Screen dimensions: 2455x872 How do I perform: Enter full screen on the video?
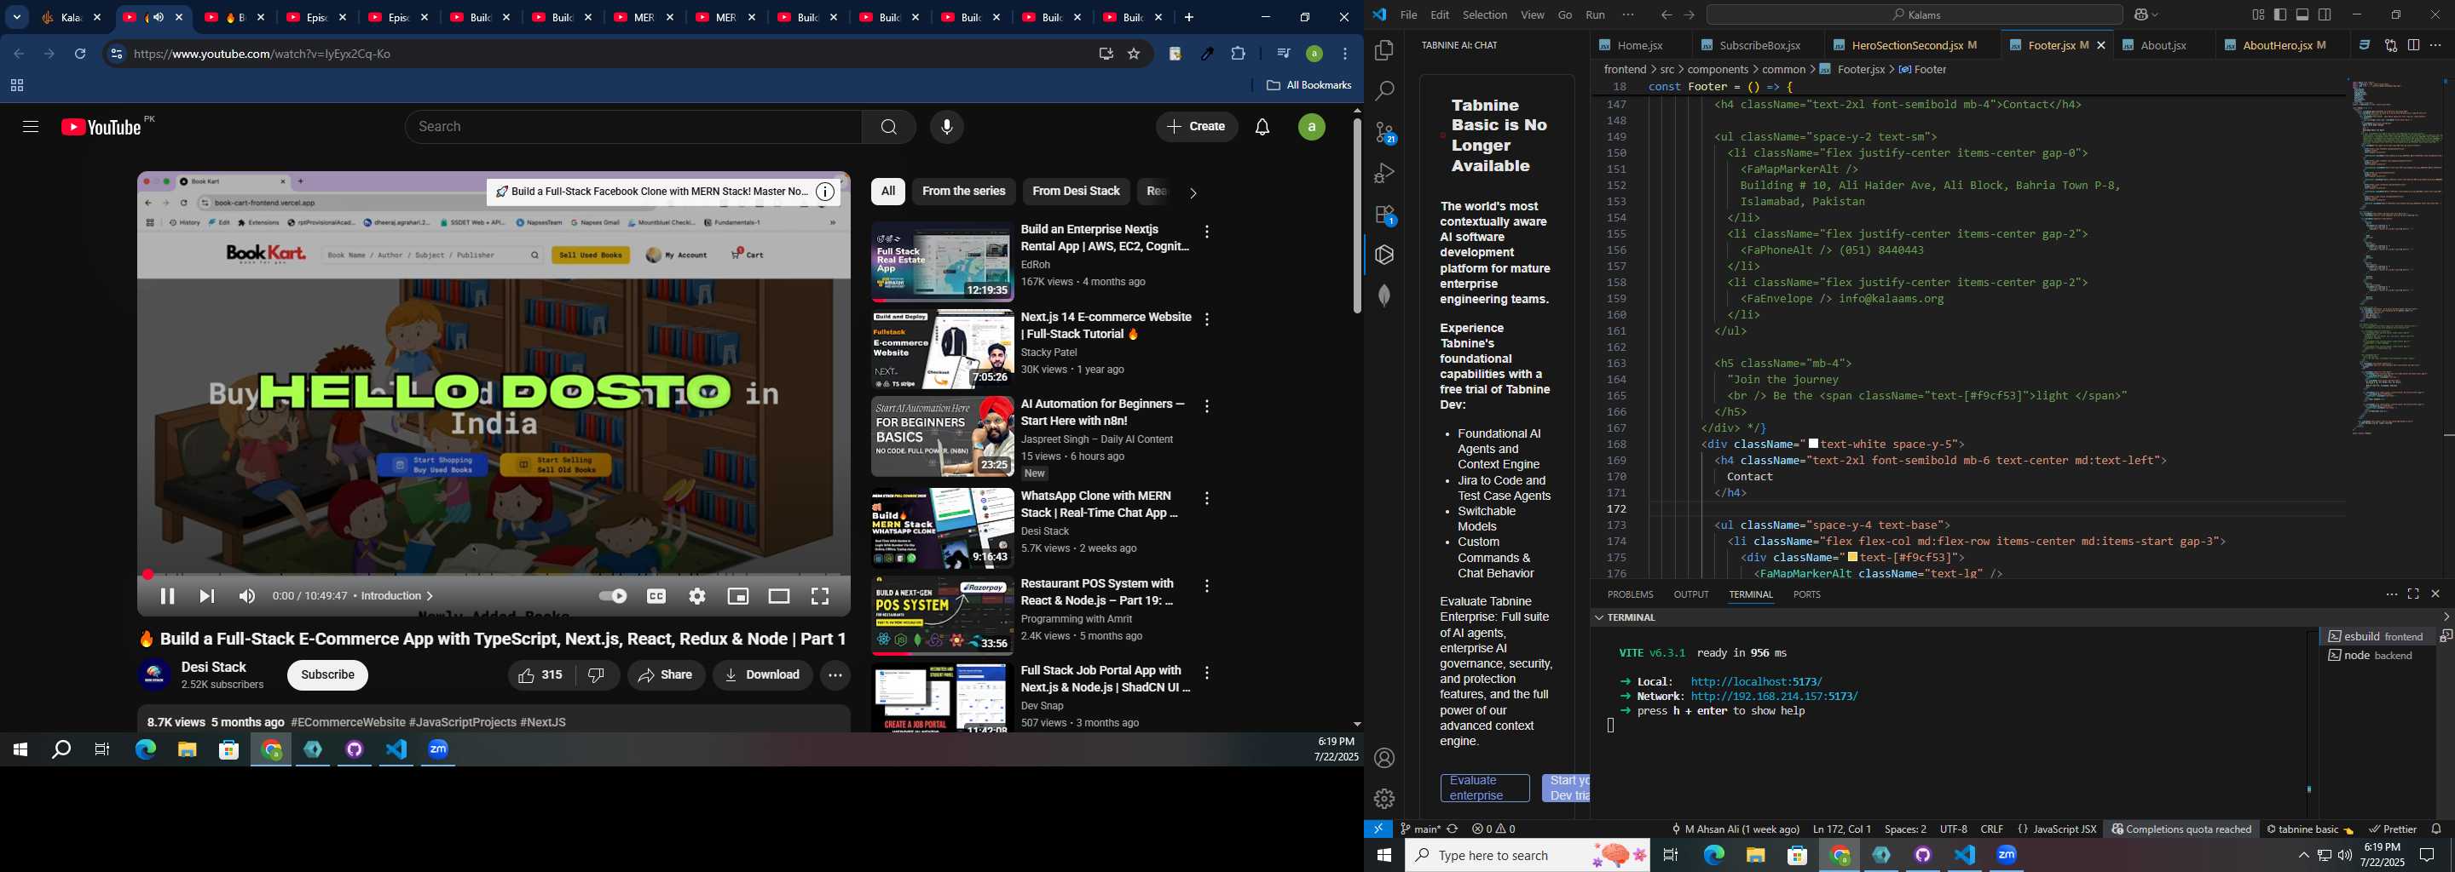[819, 596]
